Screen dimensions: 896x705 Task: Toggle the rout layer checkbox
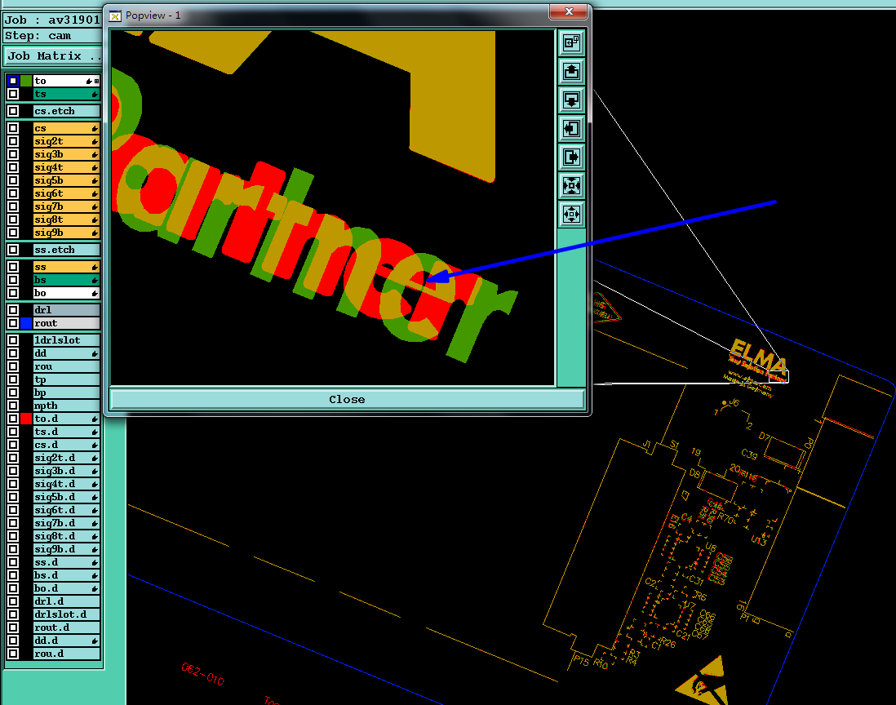pyautogui.click(x=13, y=323)
